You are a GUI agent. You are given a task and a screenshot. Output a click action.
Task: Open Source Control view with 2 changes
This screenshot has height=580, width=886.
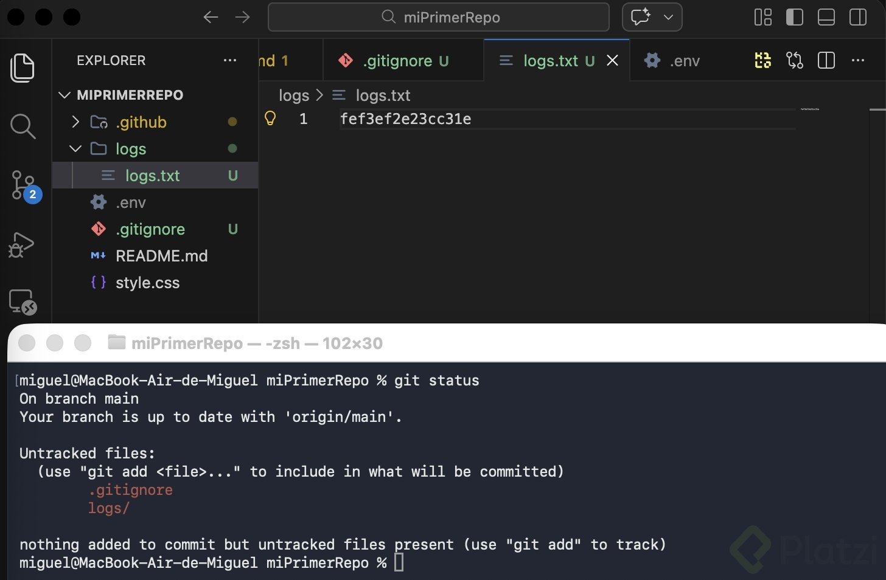[x=24, y=185]
